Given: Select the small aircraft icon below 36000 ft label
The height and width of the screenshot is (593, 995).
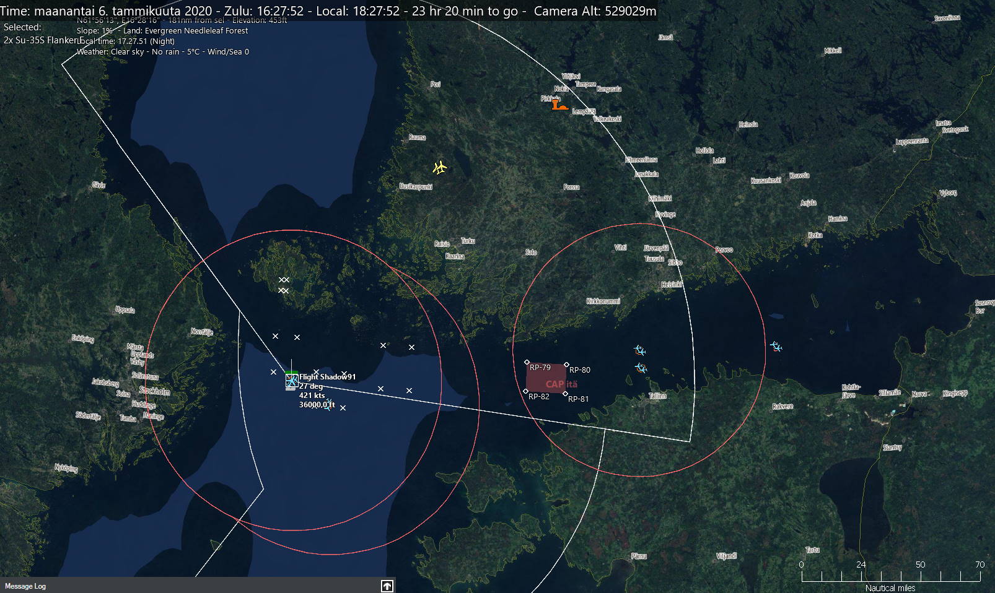Looking at the screenshot, I should pos(329,405).
